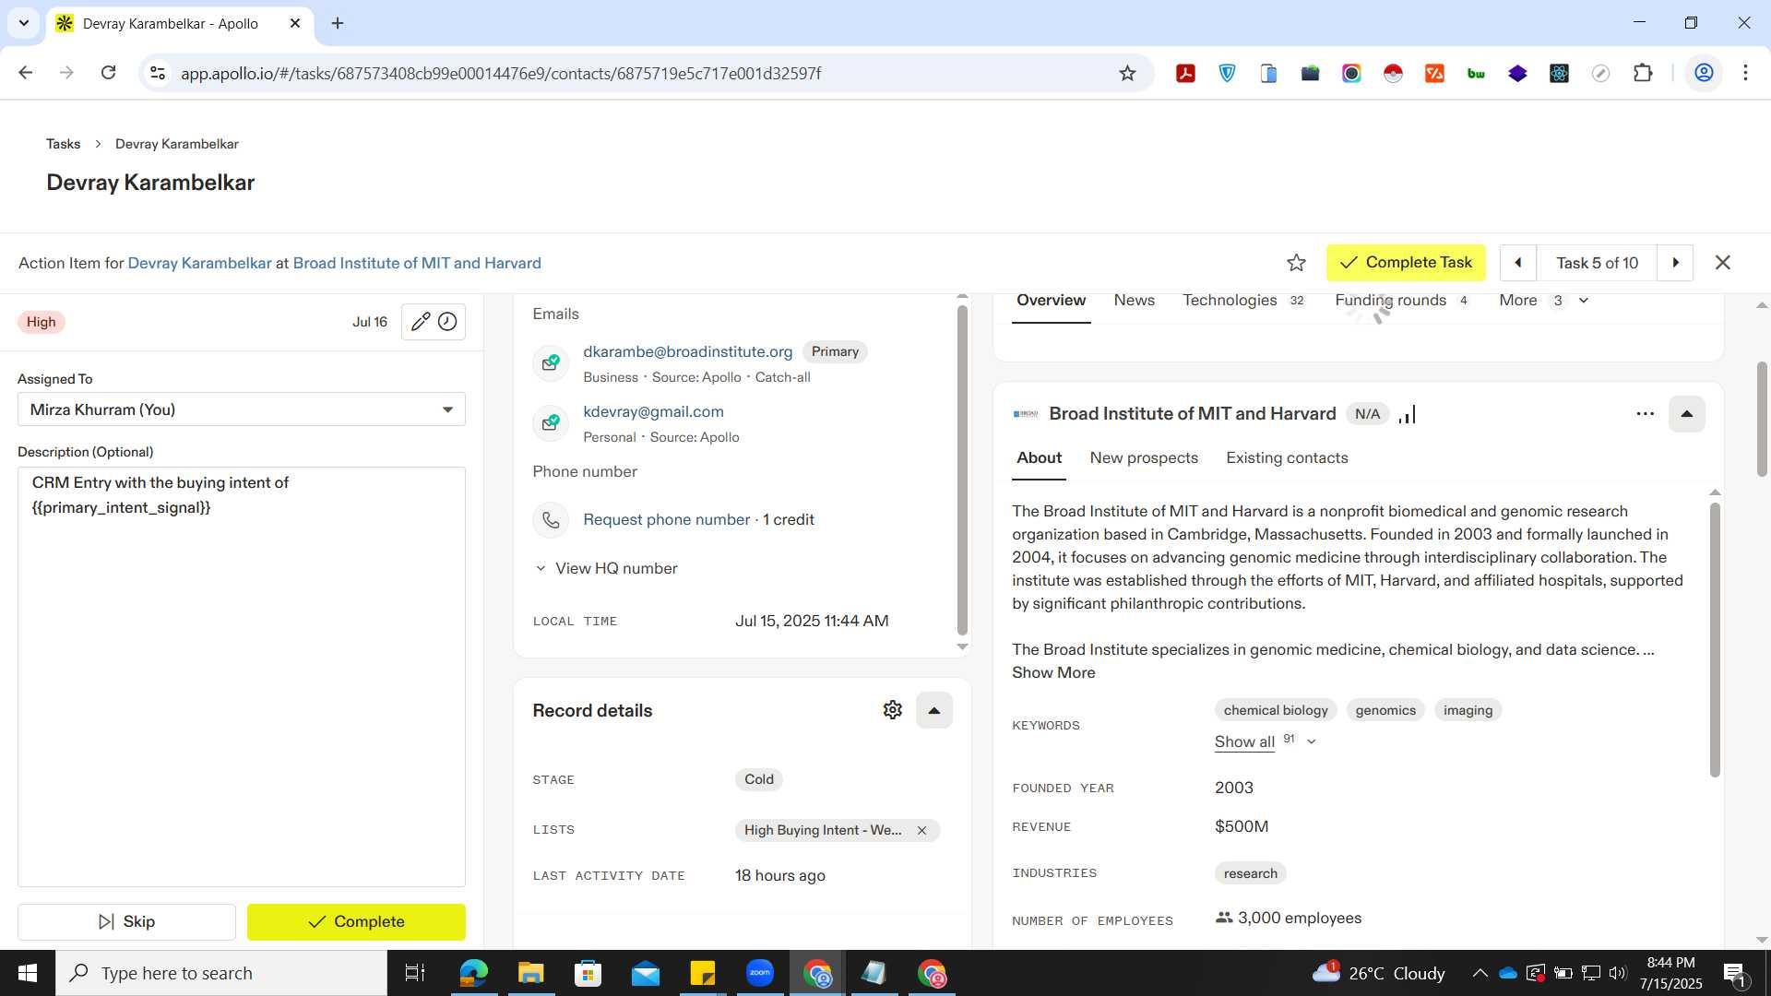The height and width of the screenshot is (996, 1771).
Task: Expand the More tab dropdown
Action: click(x=1543, y=301)
